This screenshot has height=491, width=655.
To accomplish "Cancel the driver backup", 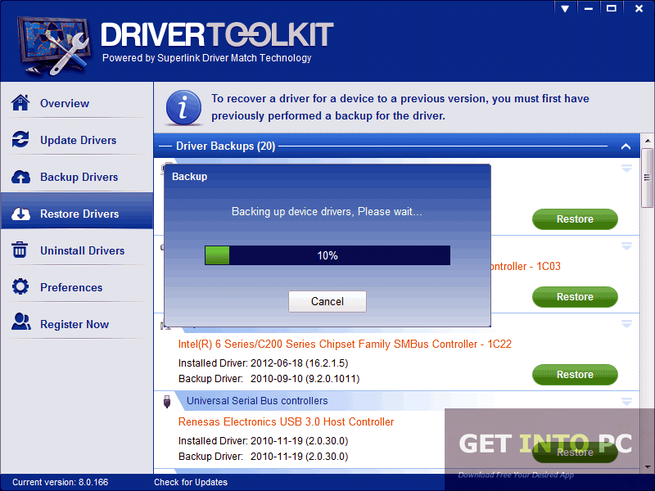I will 327,301.
